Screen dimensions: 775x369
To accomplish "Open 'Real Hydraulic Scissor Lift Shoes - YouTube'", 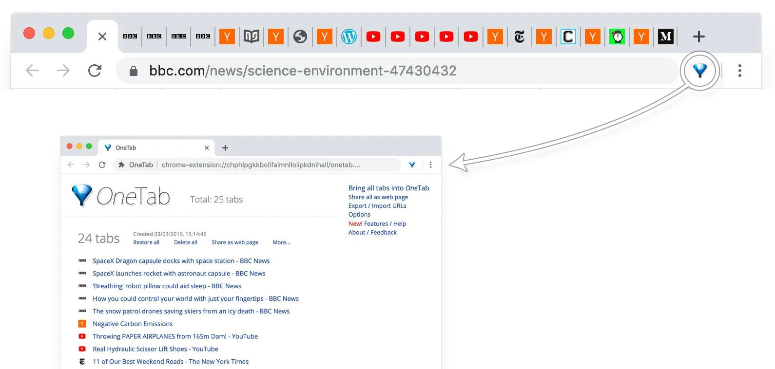I will (x=155, y=350).
